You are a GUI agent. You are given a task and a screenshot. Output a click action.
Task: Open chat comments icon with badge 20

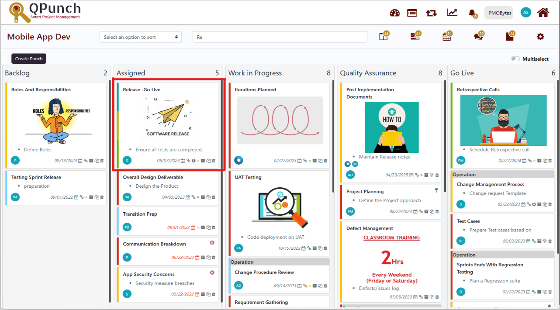coord(479,36)
